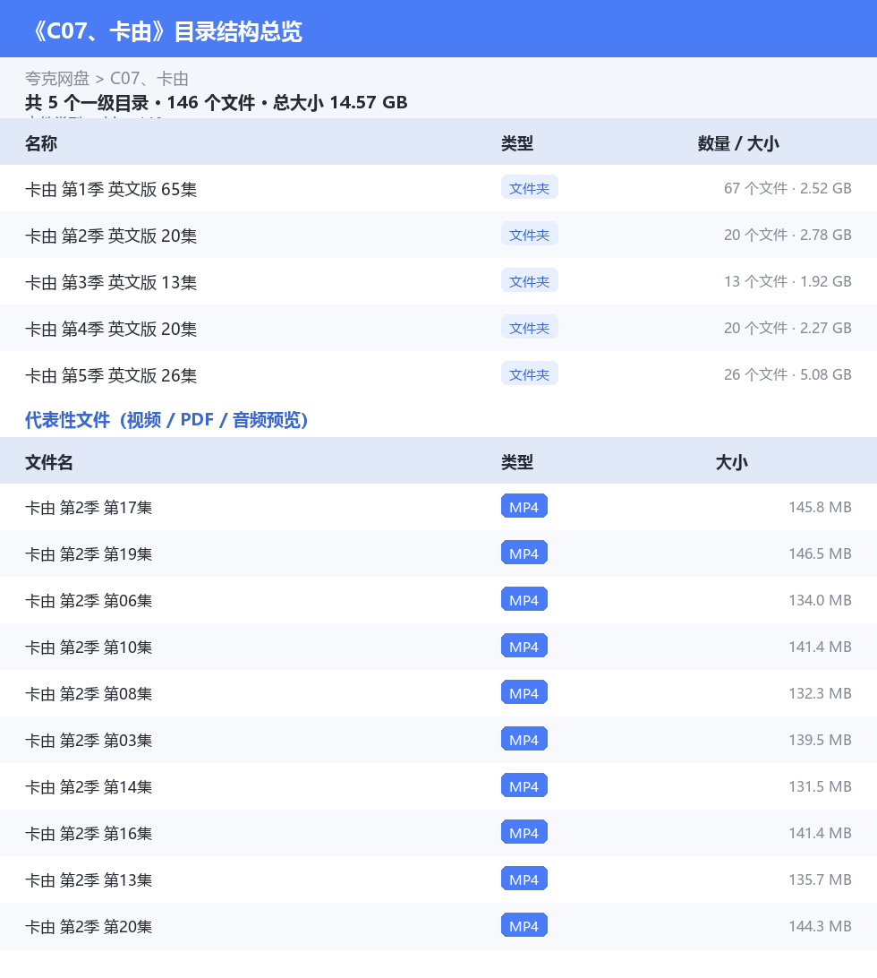
Task: Select file 卡由 第2季 第08集
Action: click(x=89, y=694)
